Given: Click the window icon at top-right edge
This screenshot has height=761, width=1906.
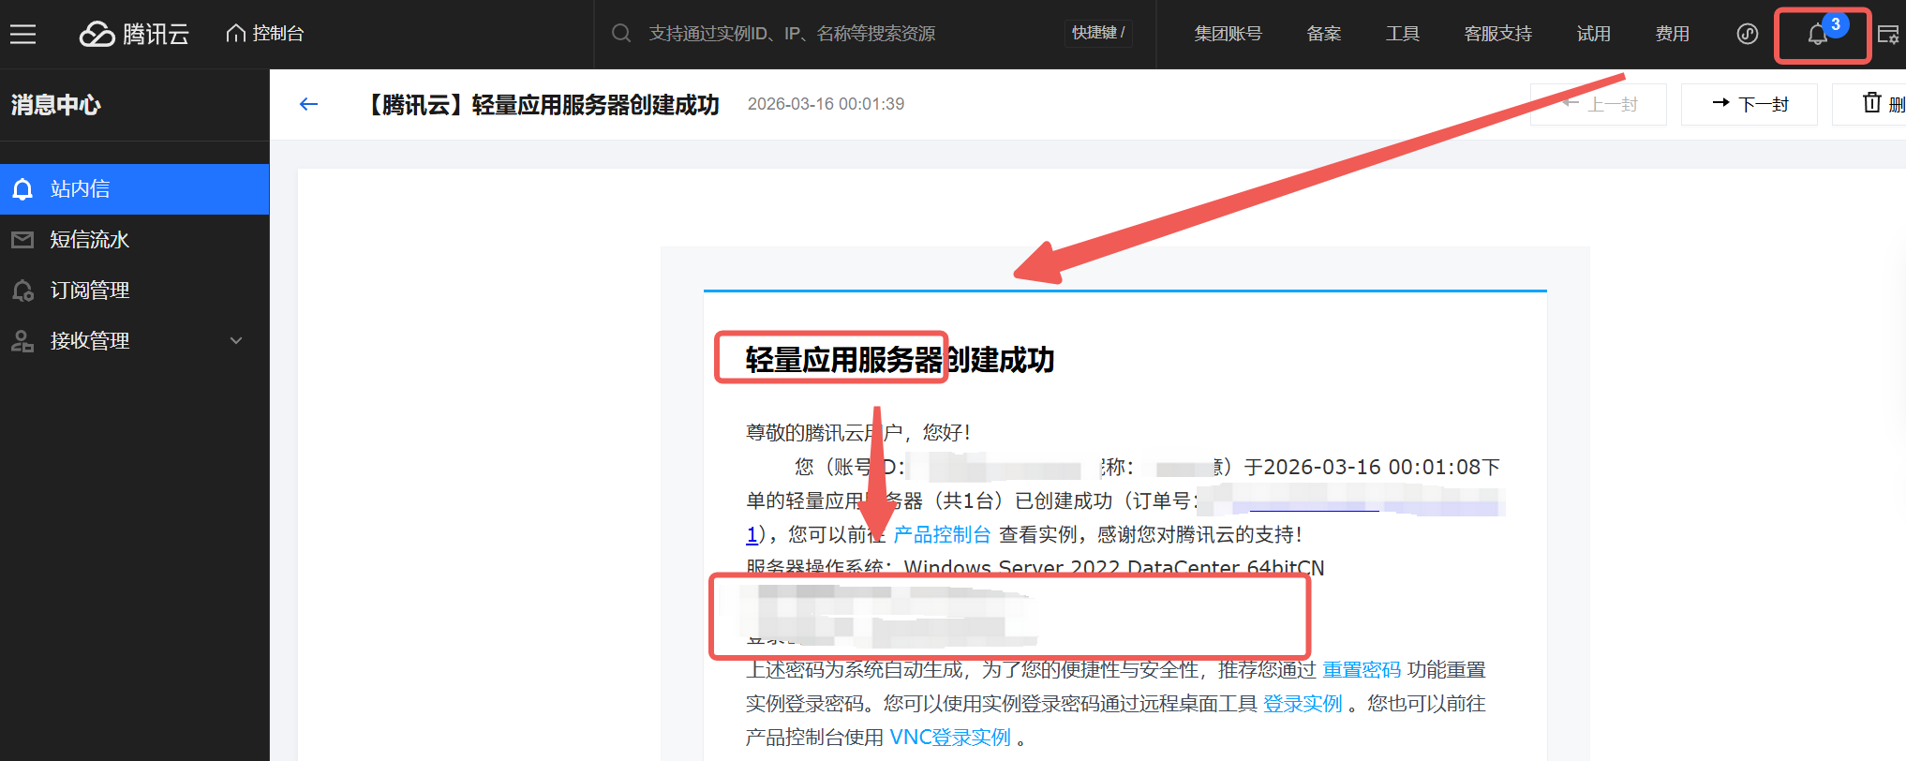Looking at the screenshot, I should pyautogui.click(x=1888, y=35).
